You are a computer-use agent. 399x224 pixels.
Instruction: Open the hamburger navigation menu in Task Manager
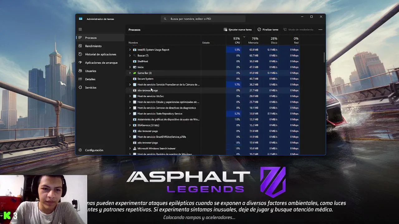[x=80, y=29]
